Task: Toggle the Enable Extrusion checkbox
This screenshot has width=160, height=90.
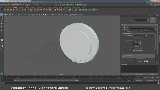Action: coord(135,59)
